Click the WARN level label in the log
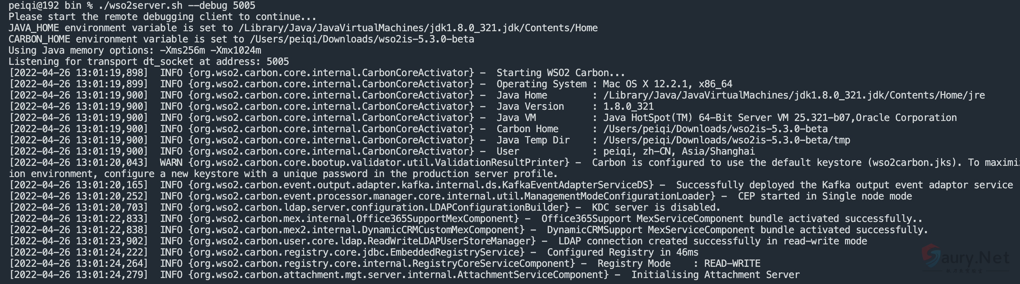The image size is (1020, 284). point(171,163)
